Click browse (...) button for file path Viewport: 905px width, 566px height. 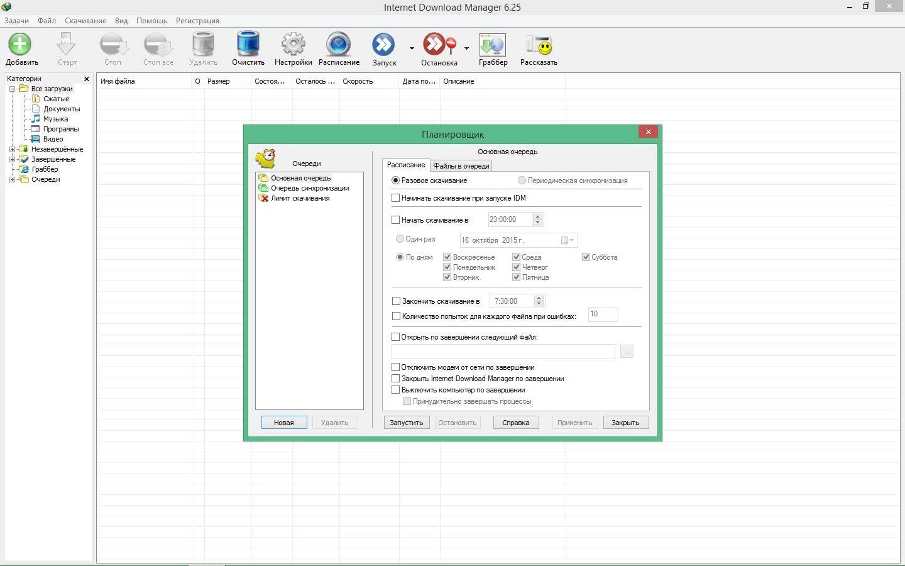tap(627, 352)
